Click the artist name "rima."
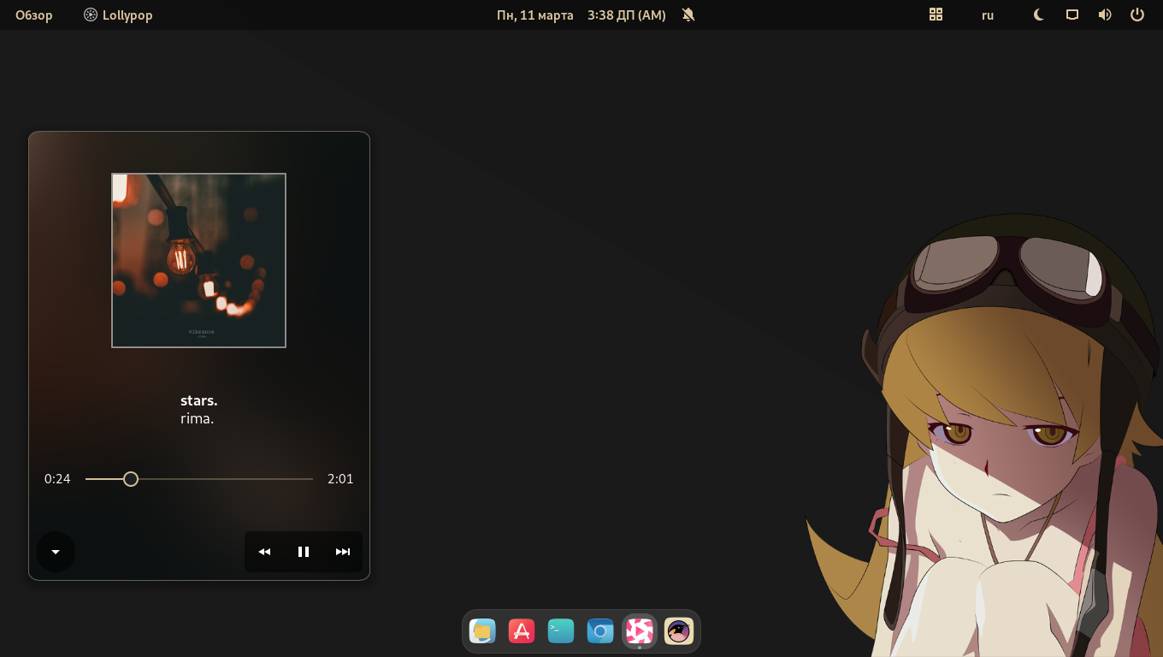The height and width of the screenshot is (657, 1163). (x=197, y=419)
